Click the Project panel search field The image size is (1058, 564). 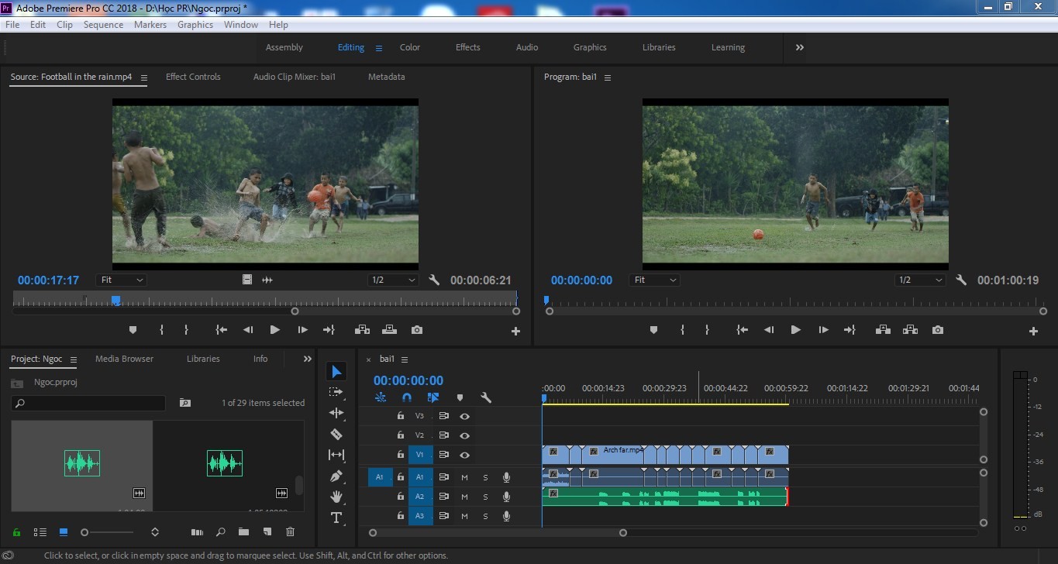[x=88, y=403]
